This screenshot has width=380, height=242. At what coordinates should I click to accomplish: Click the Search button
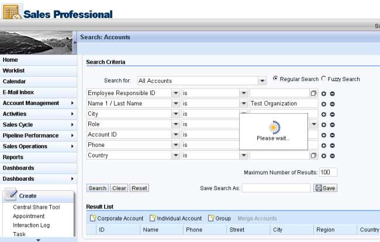98,188
